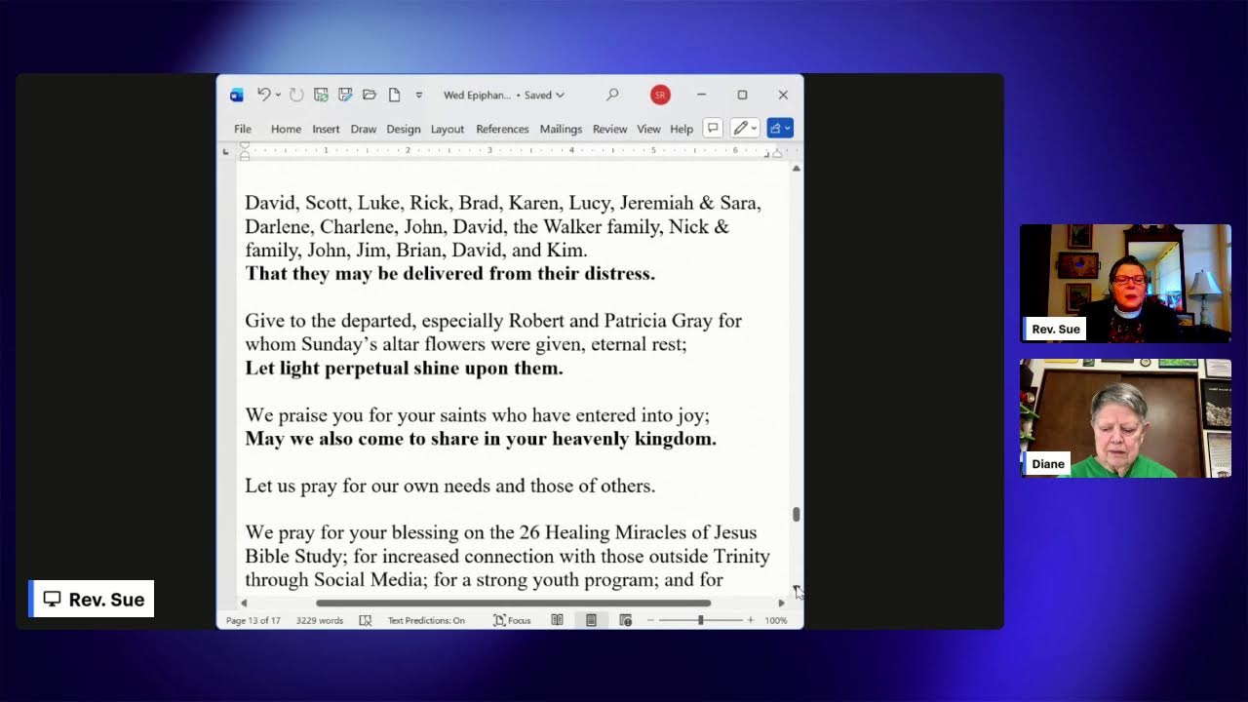Open the SR account profile circle
This screenshot has width=1248, height=702.
pos(660,95)
